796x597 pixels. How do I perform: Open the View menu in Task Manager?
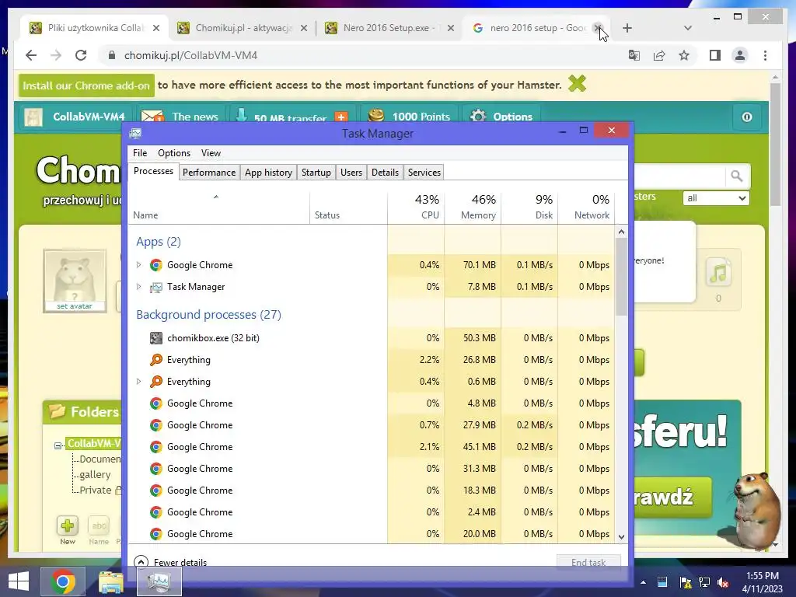pyautogui.click(x=211, y=153)
